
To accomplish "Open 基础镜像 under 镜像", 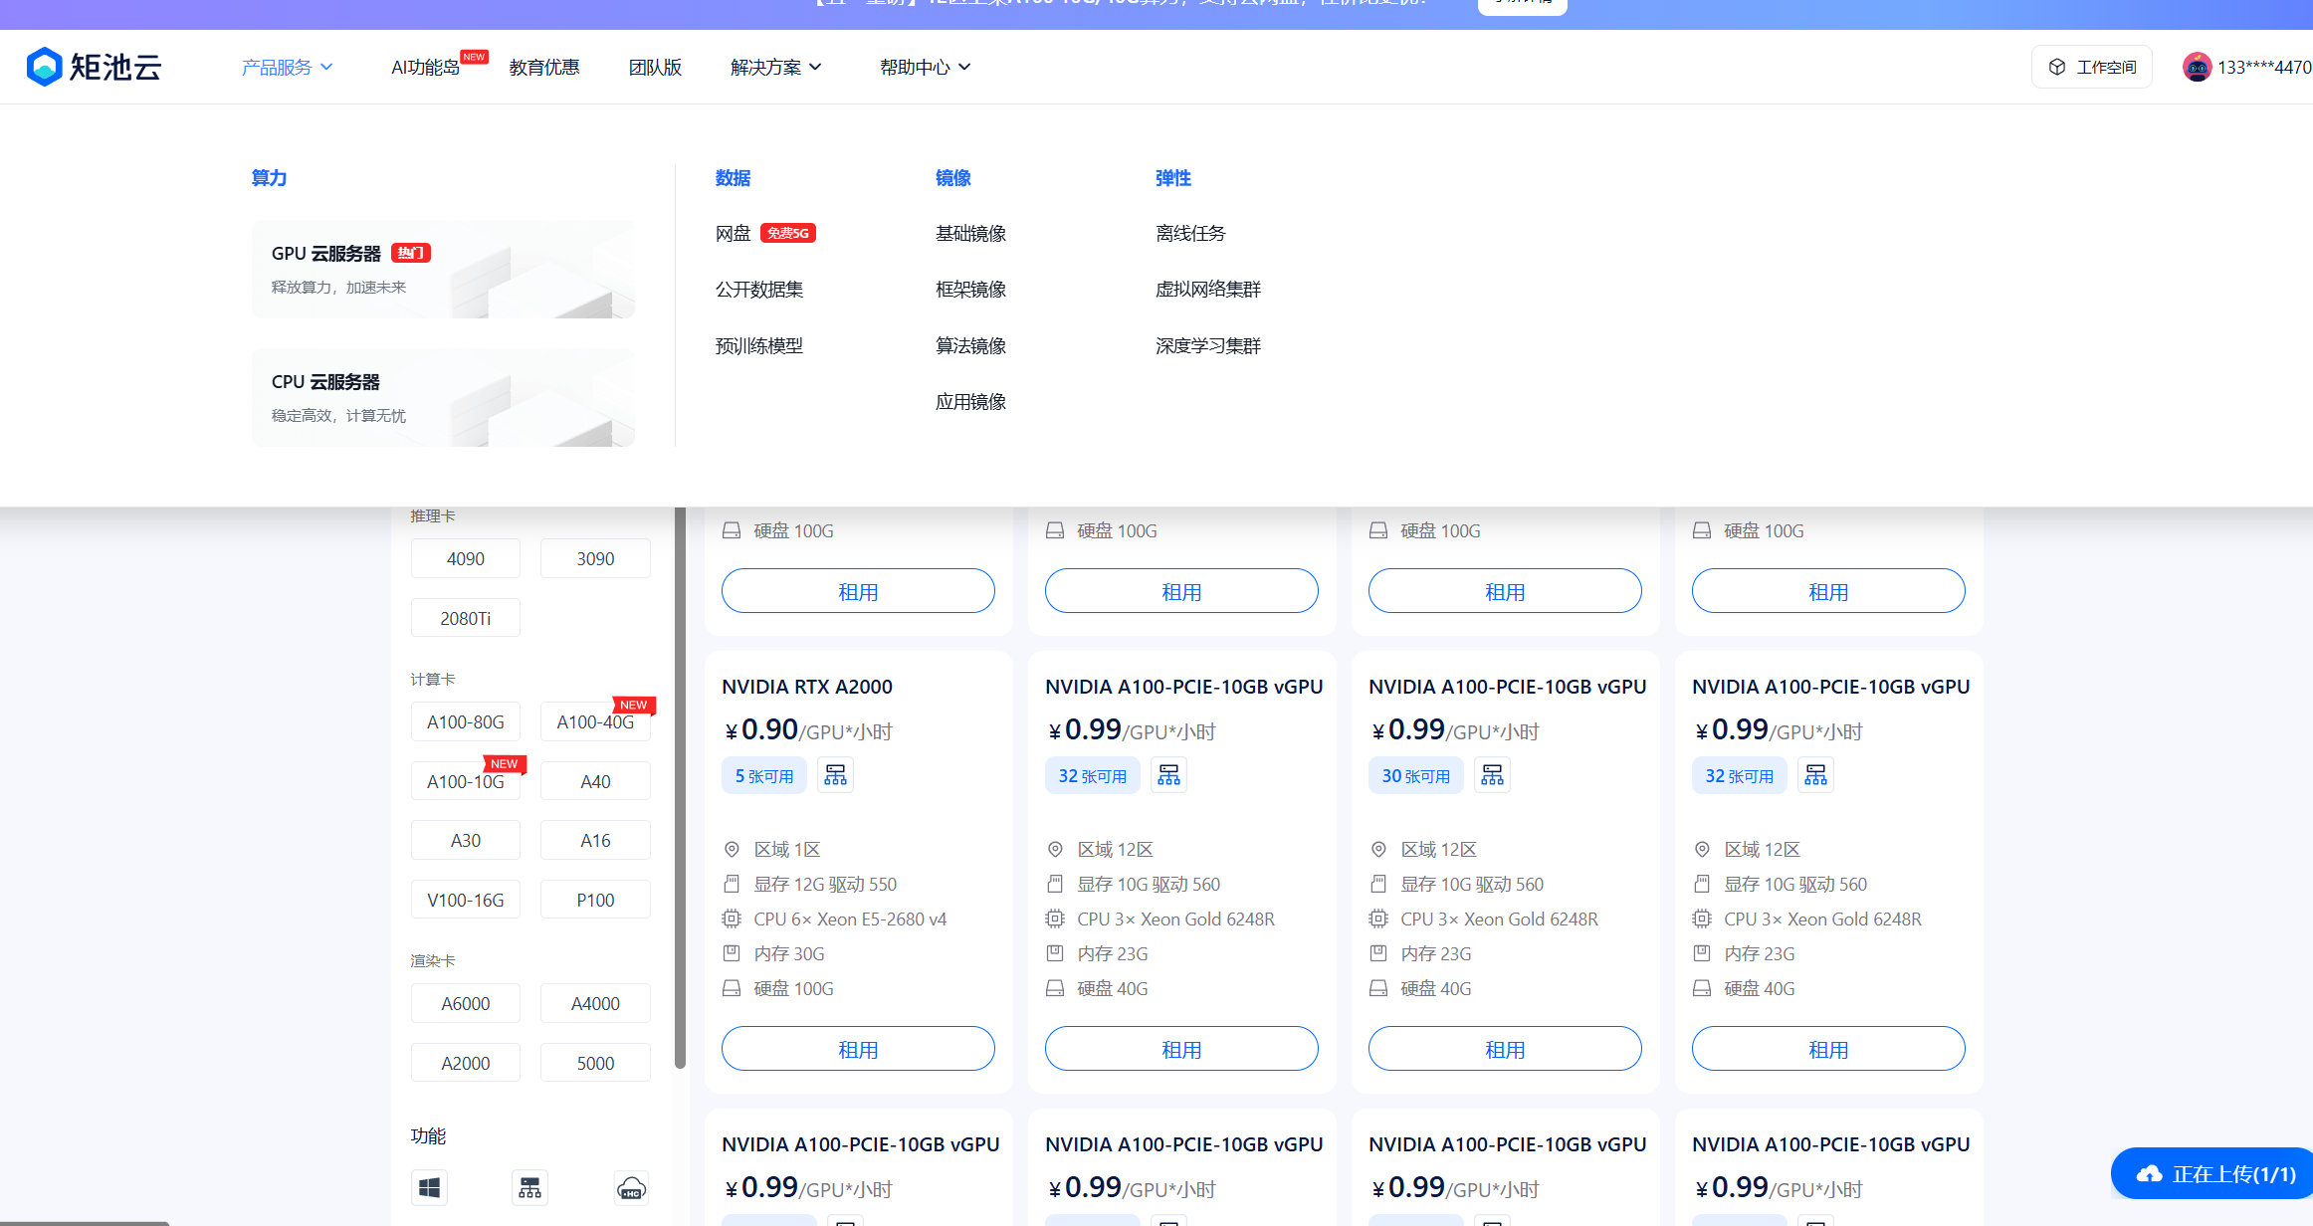I will click(970, 233).
